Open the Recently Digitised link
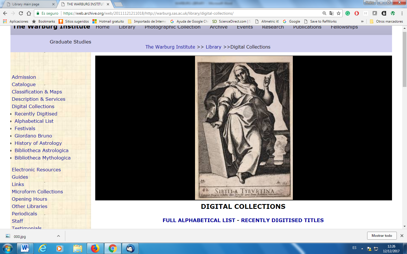 (36, 114)
